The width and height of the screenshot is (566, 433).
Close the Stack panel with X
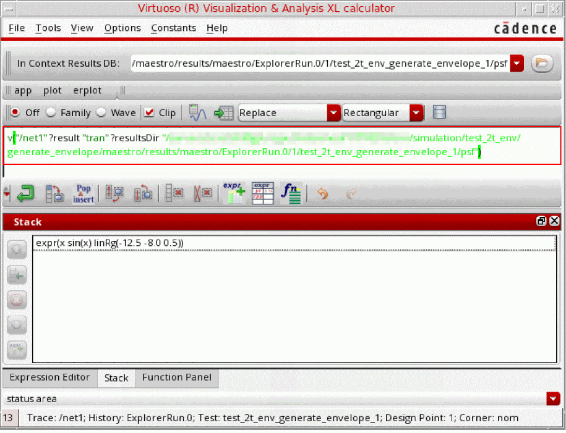[x=554, y=221]
